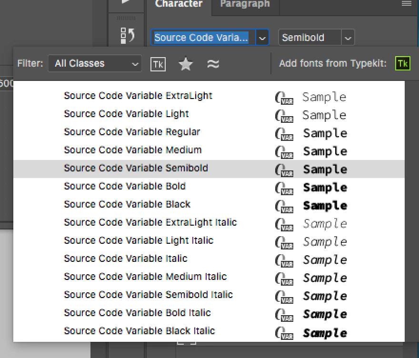Click variable font icon on Black row
The image size is (419, 358).
pyautogui.click(x=284, y=207)
